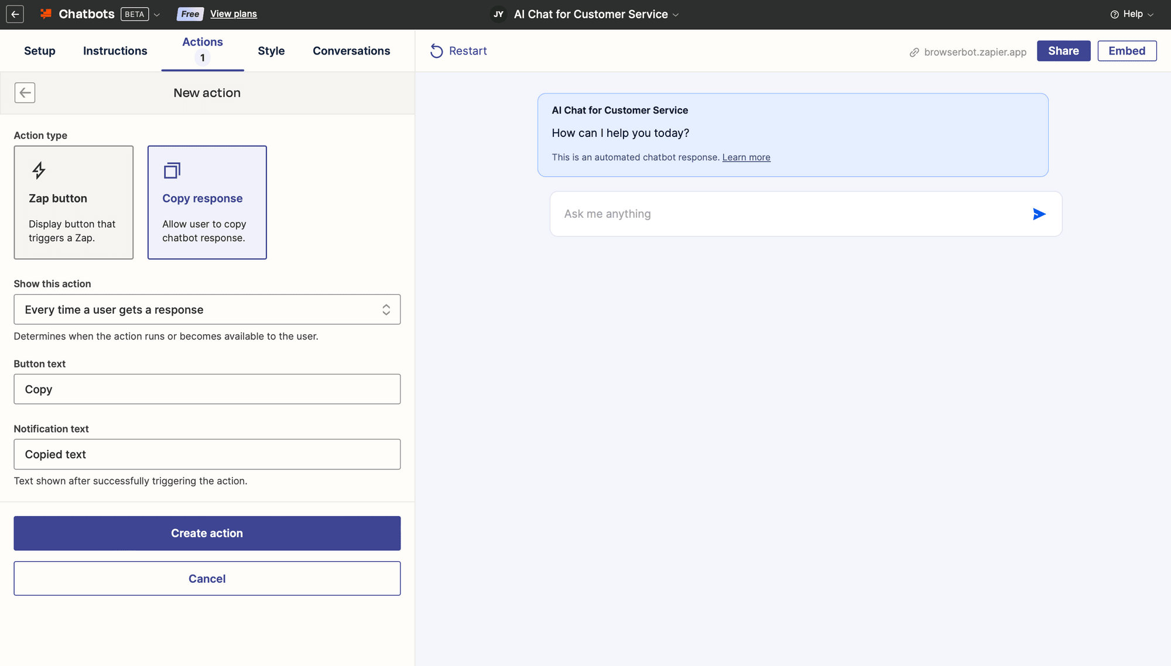1171x666 pixels.
Task: Click the Notification text input field
Action: [x=207, y=454]
